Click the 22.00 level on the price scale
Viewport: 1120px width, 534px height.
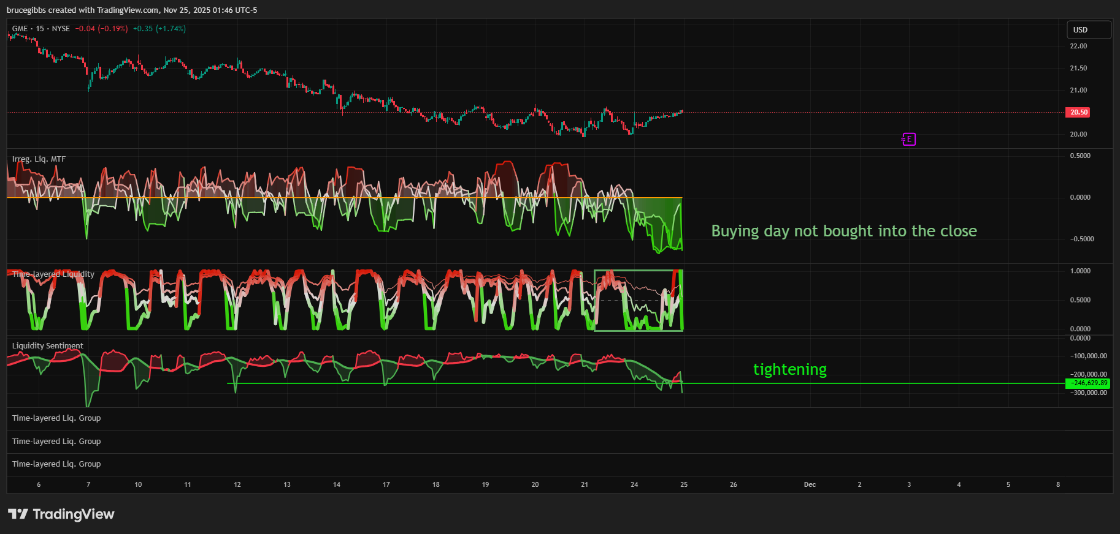click(1078, 46)
